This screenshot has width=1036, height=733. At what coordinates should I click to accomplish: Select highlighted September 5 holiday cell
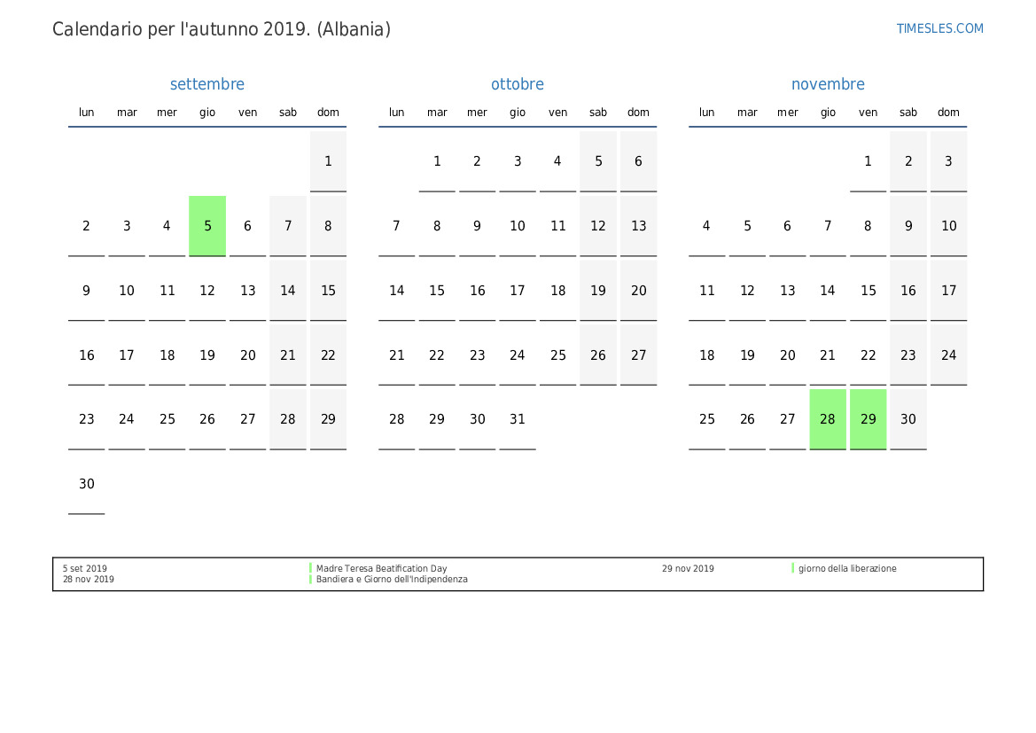(207, 226)
